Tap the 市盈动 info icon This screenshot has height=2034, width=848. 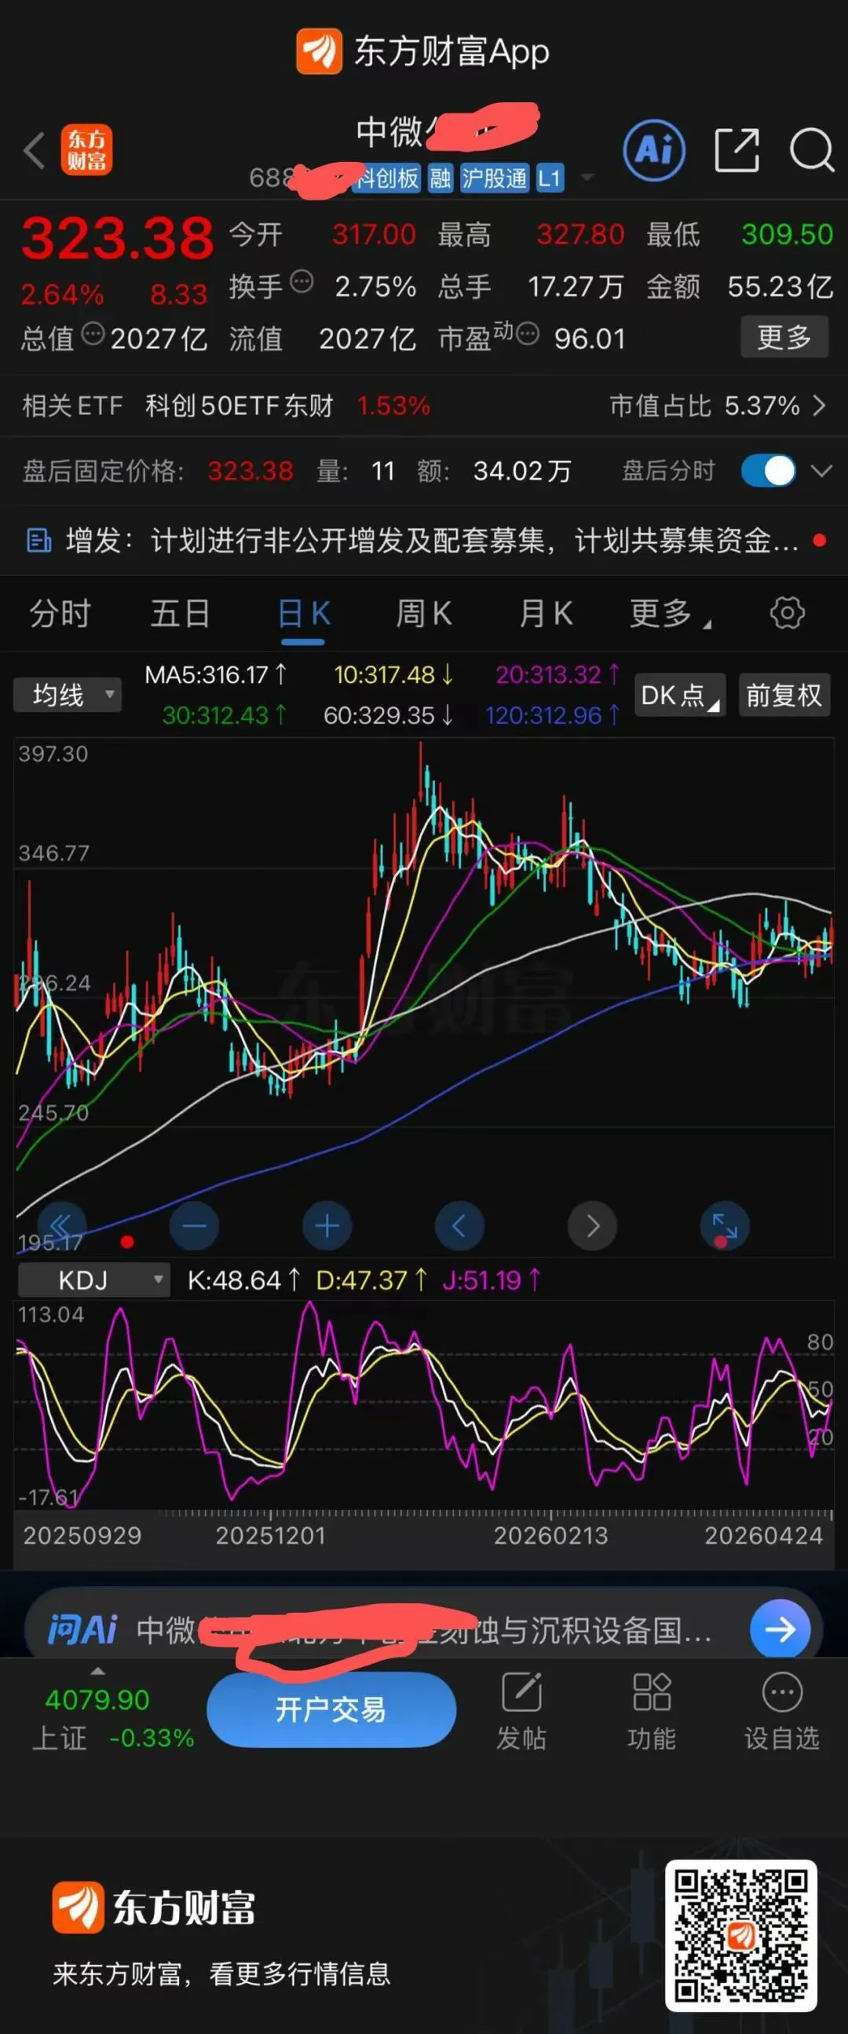click(x=528, y=334)
